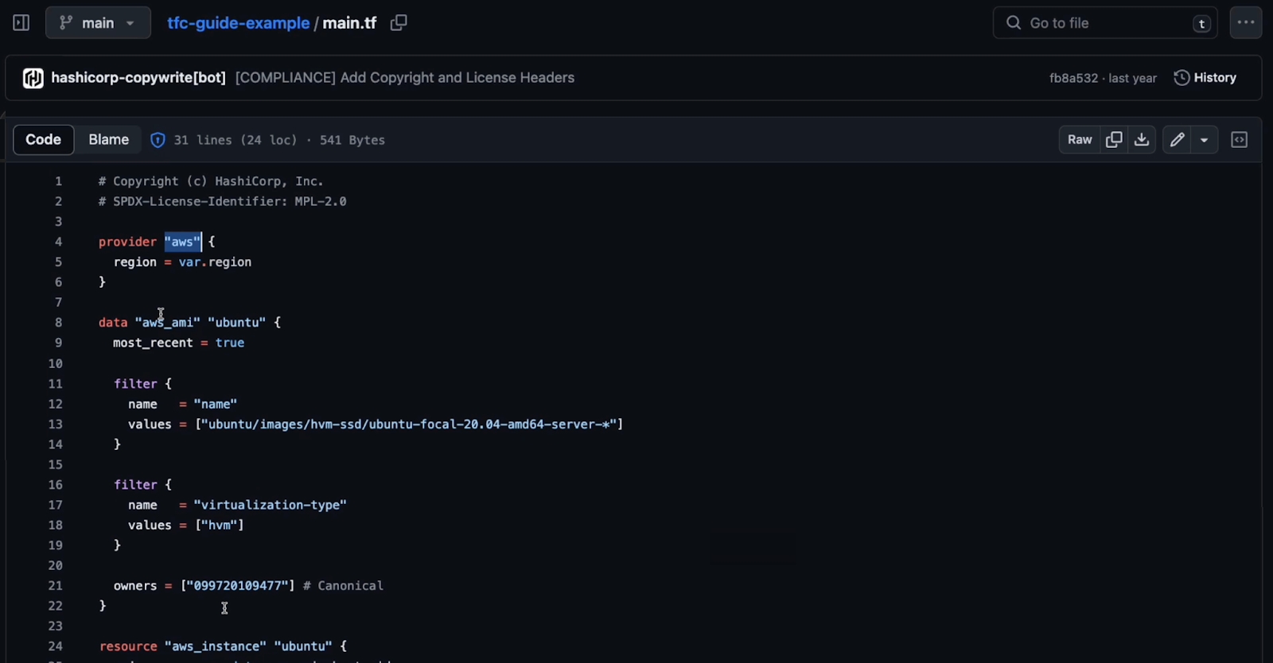Image resolution: width=1273 pixels, height=663 pixels.
Task: Open the tfc-guide-example repository link
Action: coord(238,23)
